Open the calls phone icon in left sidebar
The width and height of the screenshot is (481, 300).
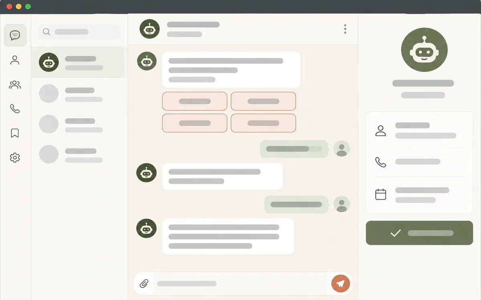tap(15, 109)
